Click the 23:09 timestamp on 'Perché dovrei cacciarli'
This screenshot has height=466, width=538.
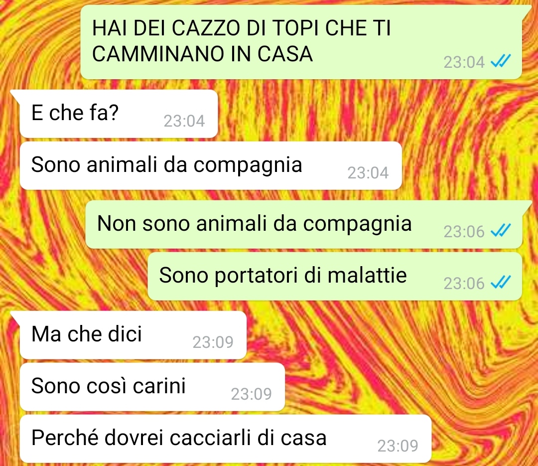tap(398, 446)
